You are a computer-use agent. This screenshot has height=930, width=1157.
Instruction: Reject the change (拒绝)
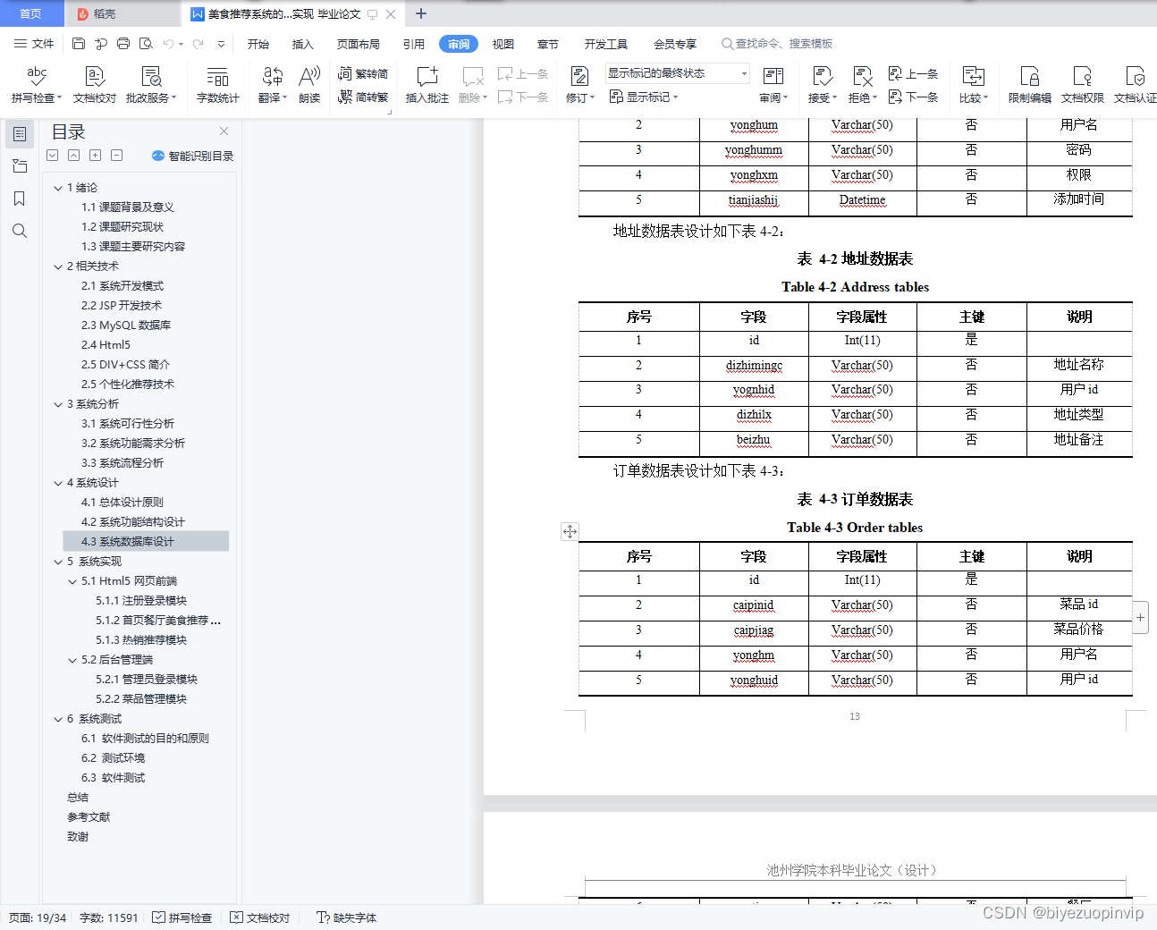click(x=862, y=85)
